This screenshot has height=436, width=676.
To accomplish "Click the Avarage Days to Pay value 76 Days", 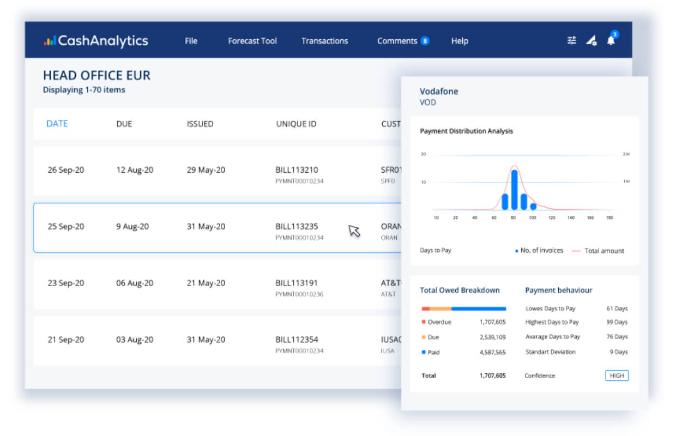I will pyautogui.click(x=617, y=337).
